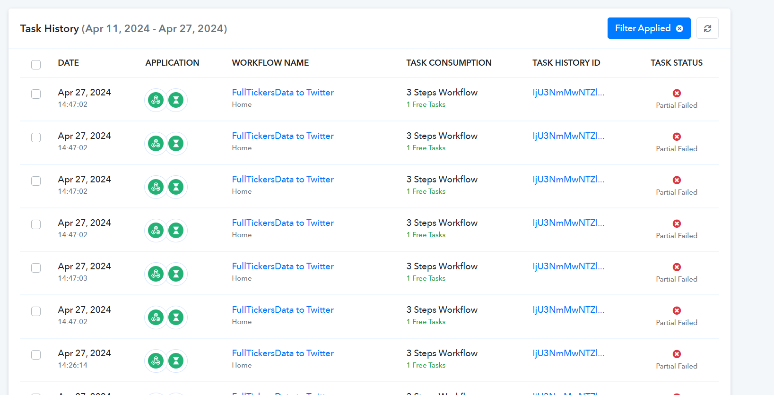Select the checkbox for the 14:26:14 task

[x=36, y=354]
